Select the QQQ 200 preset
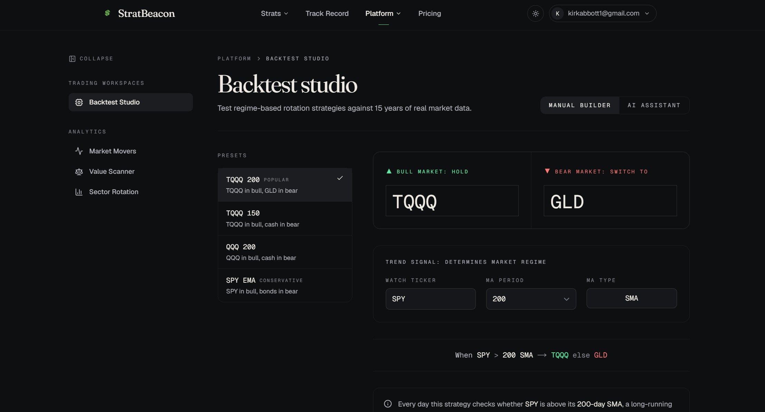The width and height of the screenshot is (765, 412). click(x=285, y=252)
